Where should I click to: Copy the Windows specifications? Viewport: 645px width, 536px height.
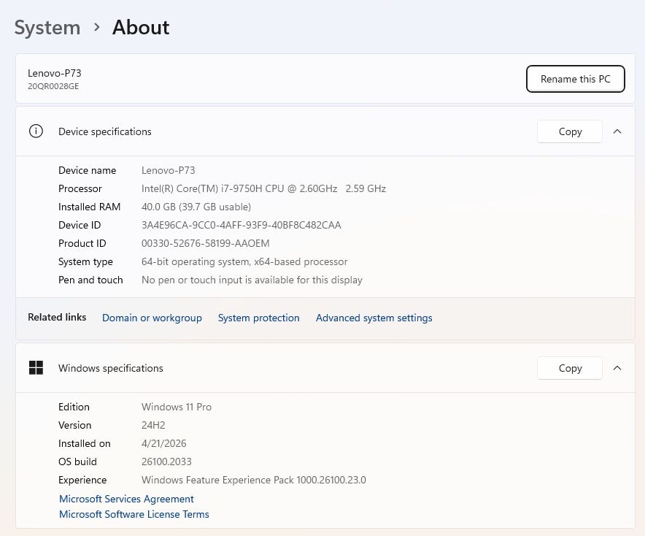[x=570, y=368]
